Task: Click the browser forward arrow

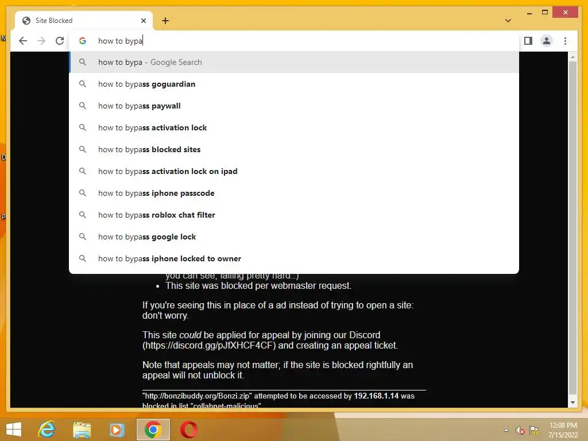Action: 41,41
